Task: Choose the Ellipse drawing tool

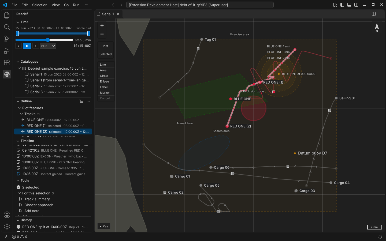Action: click(106, 81)
